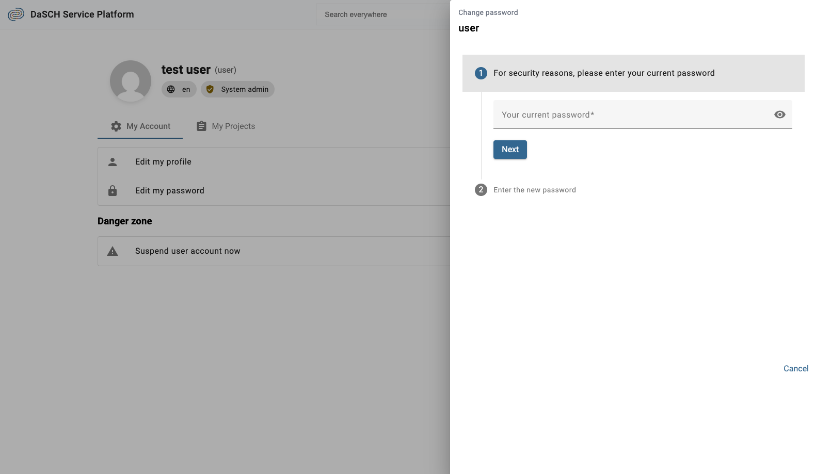
Task: Click the warning triangle in Danger zone
Action: [x=113, y=251]
